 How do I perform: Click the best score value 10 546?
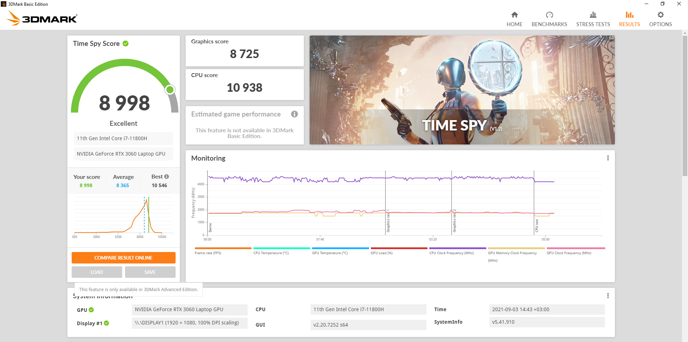point(159,185)
